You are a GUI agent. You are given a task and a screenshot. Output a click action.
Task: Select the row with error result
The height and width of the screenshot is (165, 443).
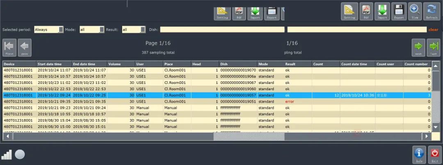(217, 102)
